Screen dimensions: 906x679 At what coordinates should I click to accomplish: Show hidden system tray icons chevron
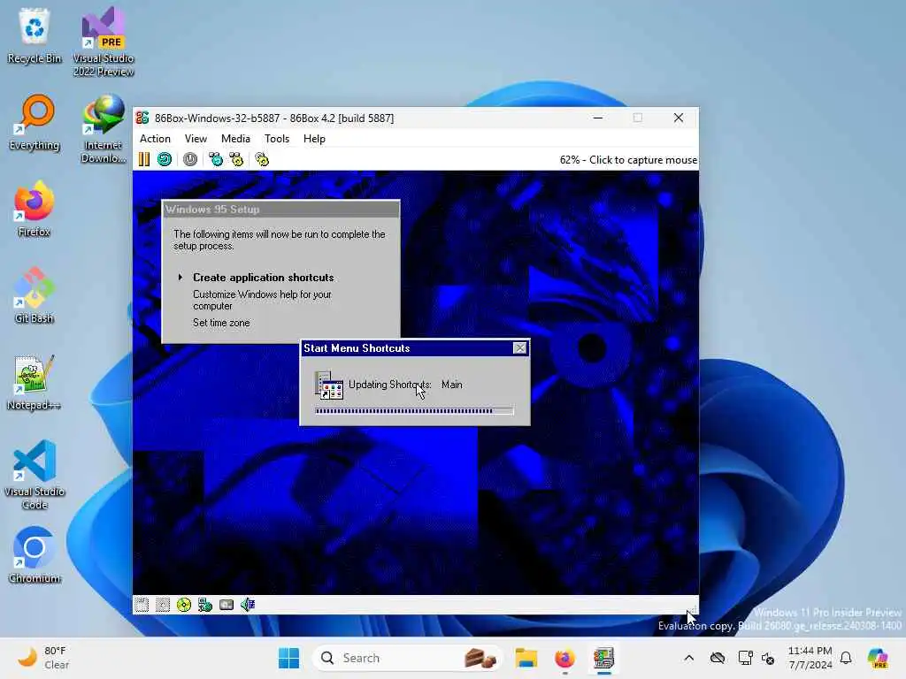[x=688, y=658]
